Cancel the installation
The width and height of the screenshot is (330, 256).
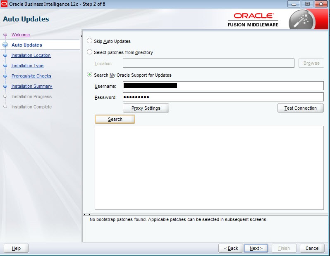[x=312, y=248]
